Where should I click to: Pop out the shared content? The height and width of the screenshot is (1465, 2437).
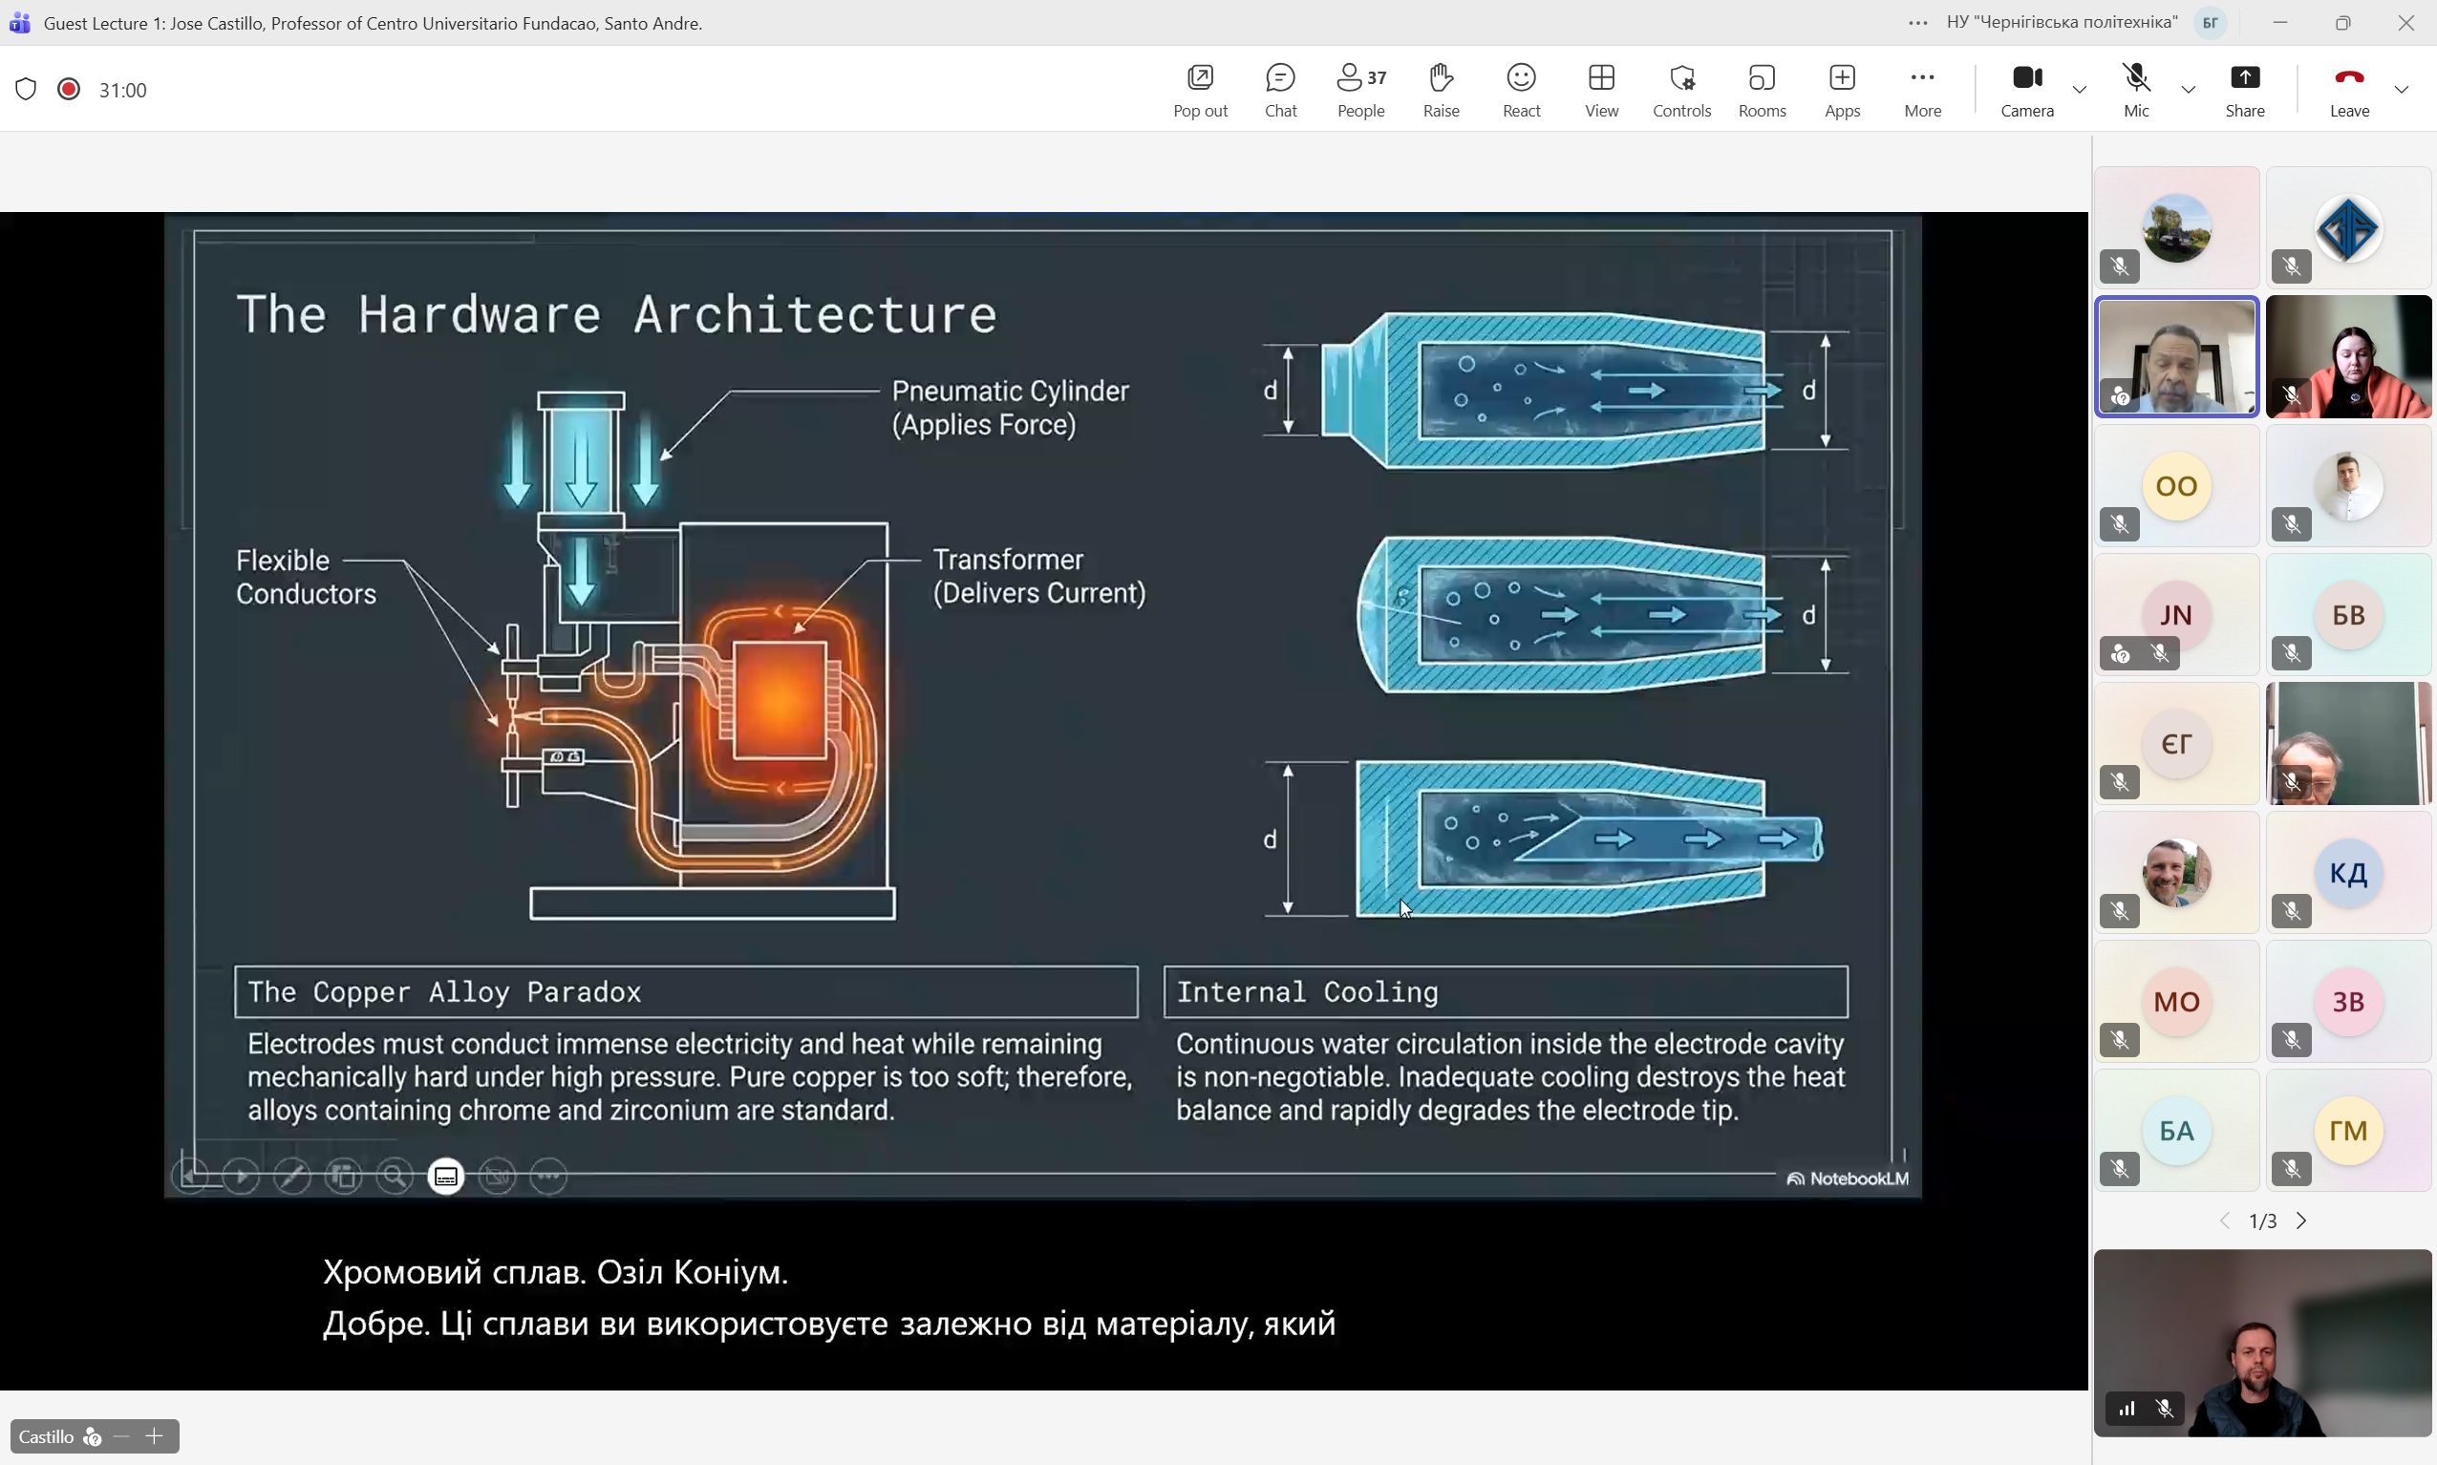click(1200, 90)
